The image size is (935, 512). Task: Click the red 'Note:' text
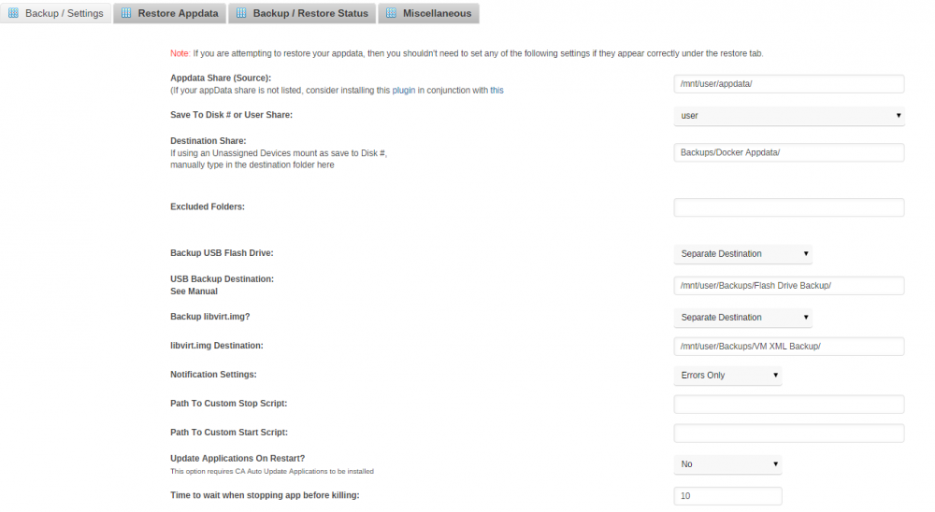[180, 53]
